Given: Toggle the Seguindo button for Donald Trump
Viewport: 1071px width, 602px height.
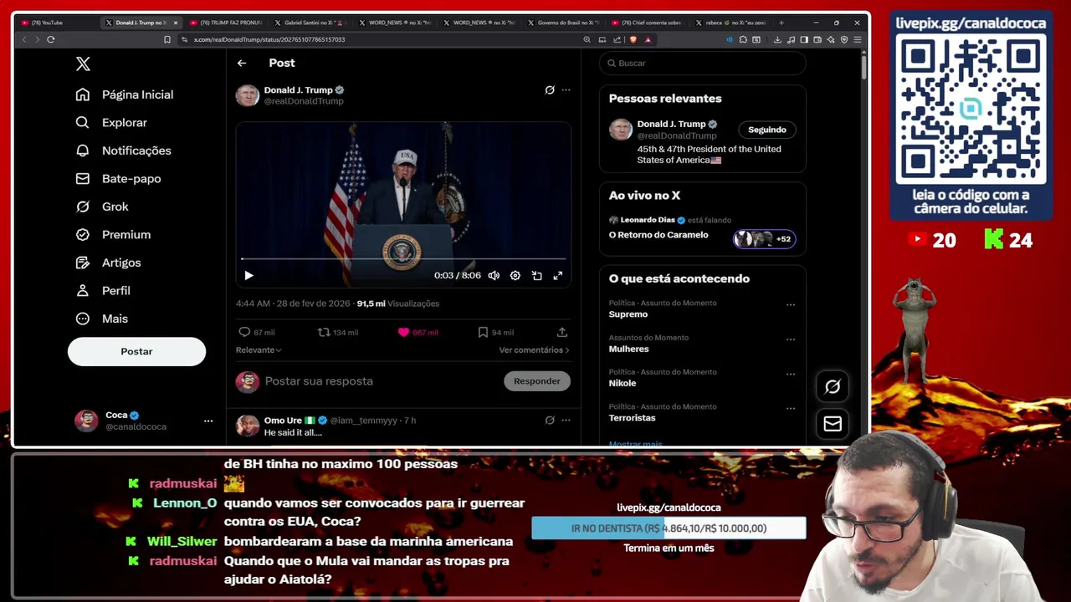Looking at the screenshot, I should coord(767,130).
